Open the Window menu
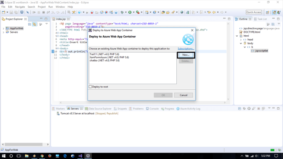This screenshot has height=159, width=283. click(60, 7)
